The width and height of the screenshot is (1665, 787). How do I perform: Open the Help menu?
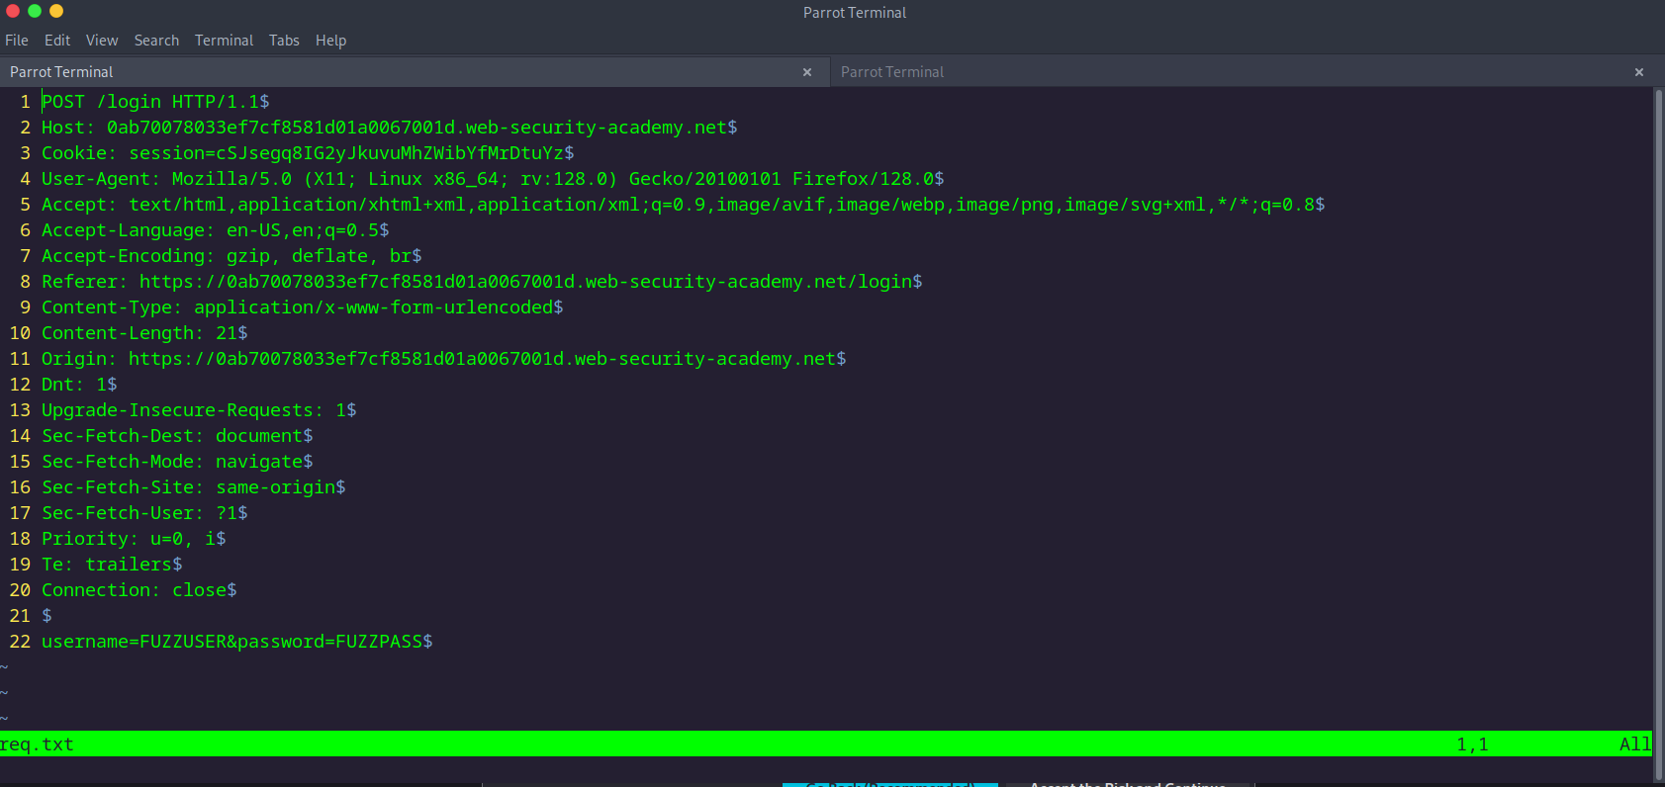pyautogui.click(x=330, y=41)
